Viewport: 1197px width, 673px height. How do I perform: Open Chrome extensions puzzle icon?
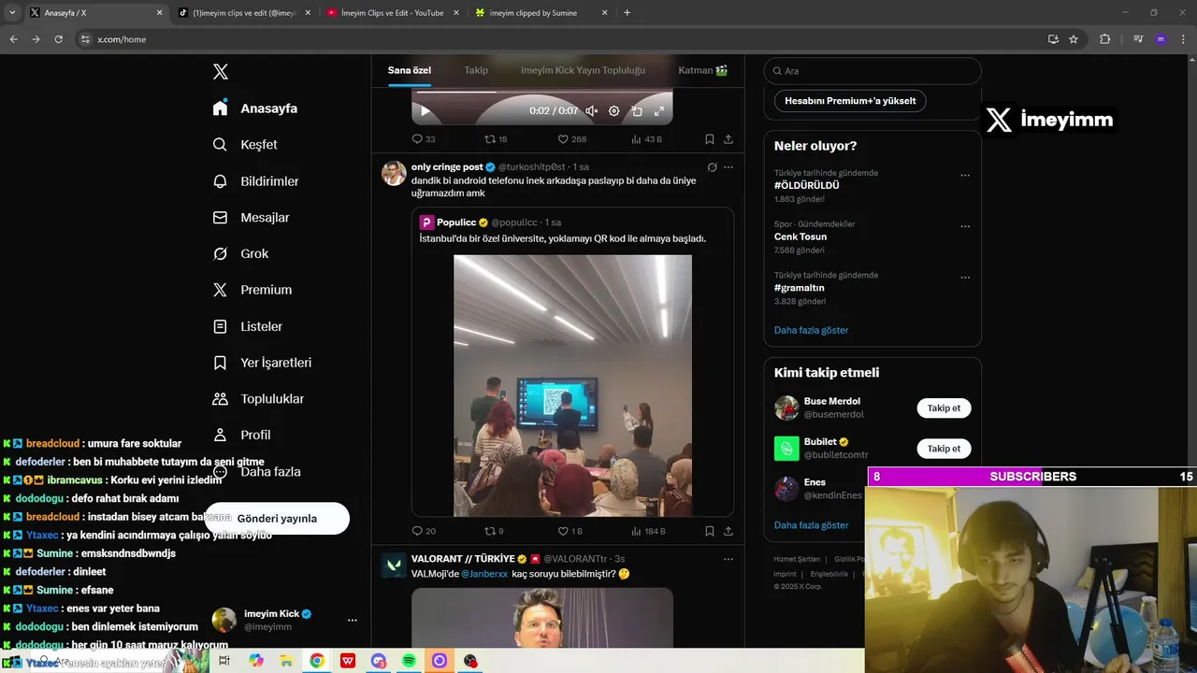(1104, 39)
